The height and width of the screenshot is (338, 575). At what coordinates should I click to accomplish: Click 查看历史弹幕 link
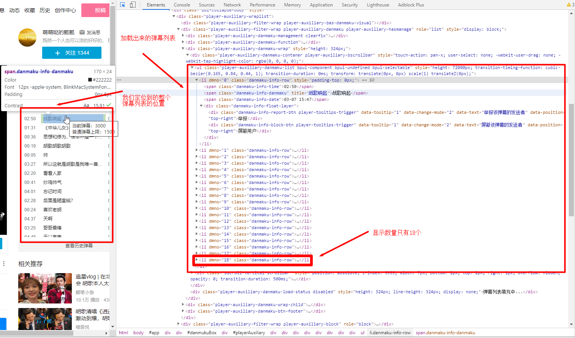click(x=79, y=246)
